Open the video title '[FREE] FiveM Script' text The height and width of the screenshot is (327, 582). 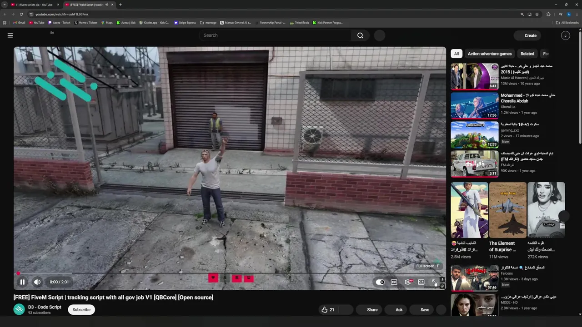point(113,297)
